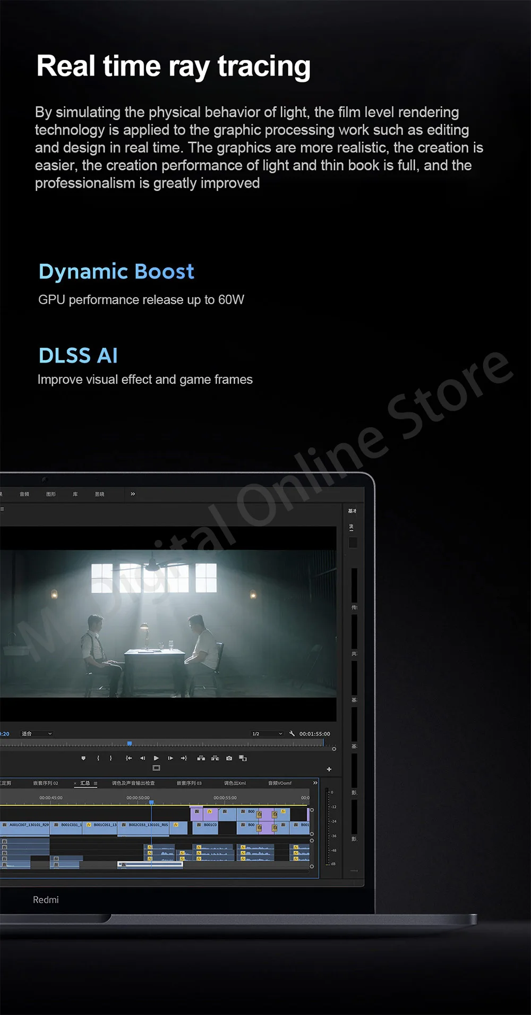This screenshot has height=1015, width=531.
Task: Open the 汇总 panel menu icon
Action: [96, 783]
